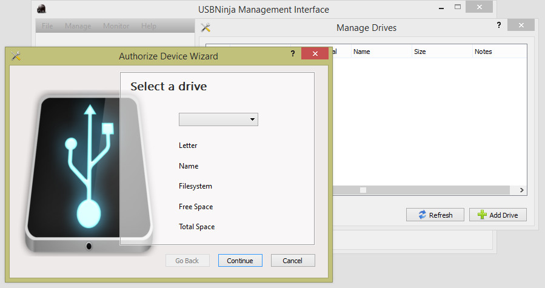
Task: Open File menu in USBNinja window
Action: point(47,25)
